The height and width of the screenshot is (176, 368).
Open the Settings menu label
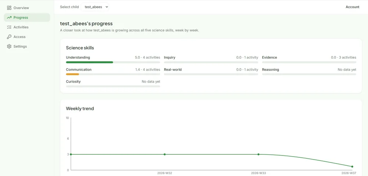pos(20,46)
